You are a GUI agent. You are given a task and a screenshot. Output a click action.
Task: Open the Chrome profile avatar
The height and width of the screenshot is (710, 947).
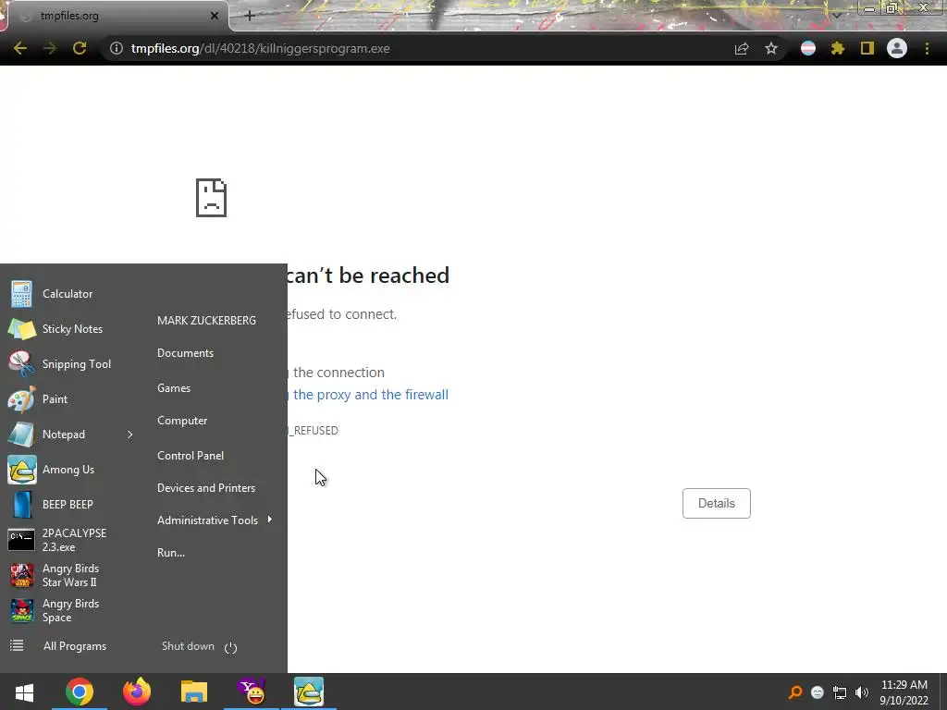click(x=897, y=48)
